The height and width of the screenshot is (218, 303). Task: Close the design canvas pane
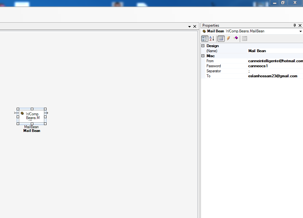(x=195, y=27)
